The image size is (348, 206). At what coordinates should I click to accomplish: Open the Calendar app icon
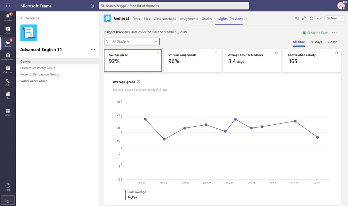point(8,69)
